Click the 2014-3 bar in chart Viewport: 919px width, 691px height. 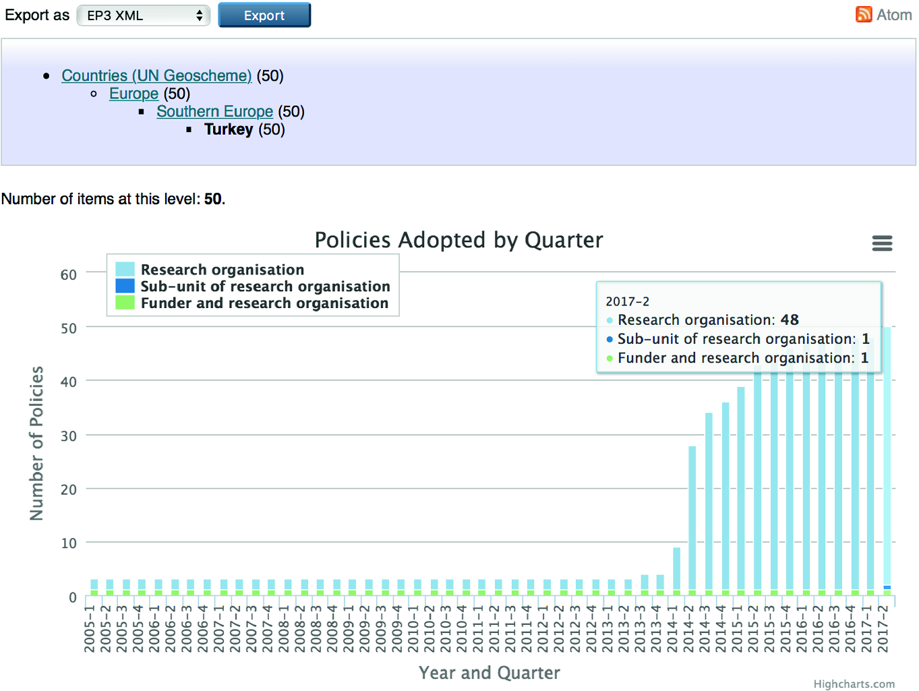pyautogui.click(x=709, y=504)
